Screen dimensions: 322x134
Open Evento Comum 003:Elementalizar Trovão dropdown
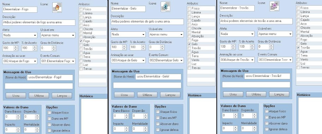(275, 60)
